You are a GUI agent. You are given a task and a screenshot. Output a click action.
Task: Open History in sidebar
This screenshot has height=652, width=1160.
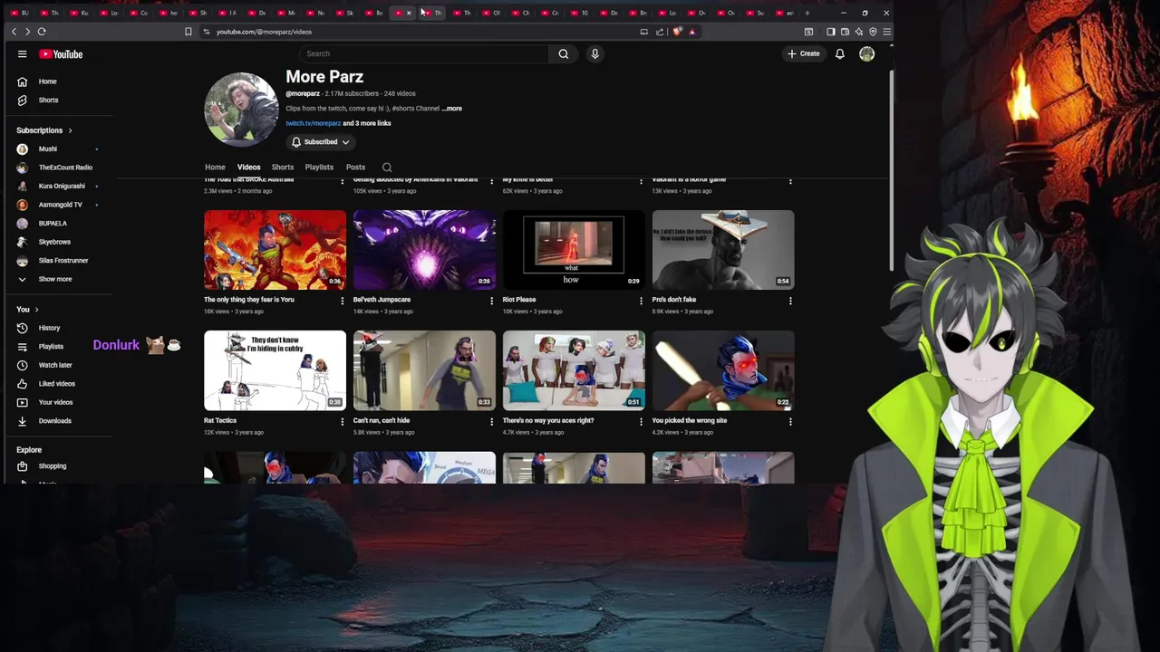point(49,328)
